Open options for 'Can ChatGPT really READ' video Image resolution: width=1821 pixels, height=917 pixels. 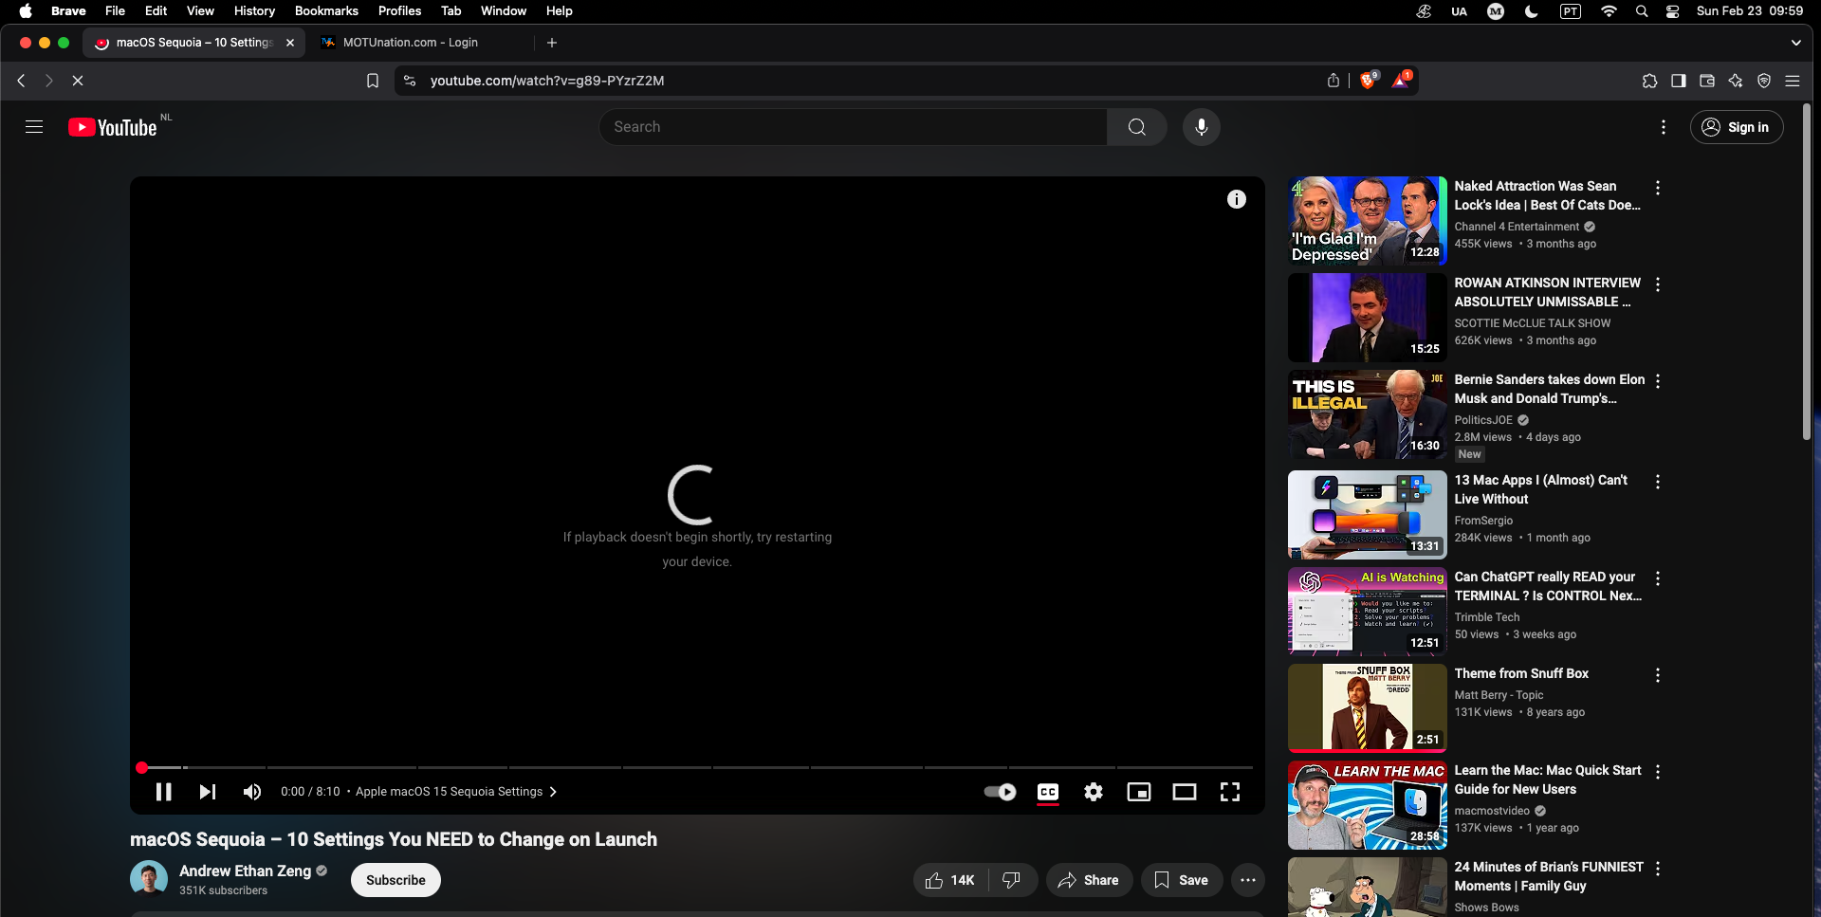pos(1658,578)
